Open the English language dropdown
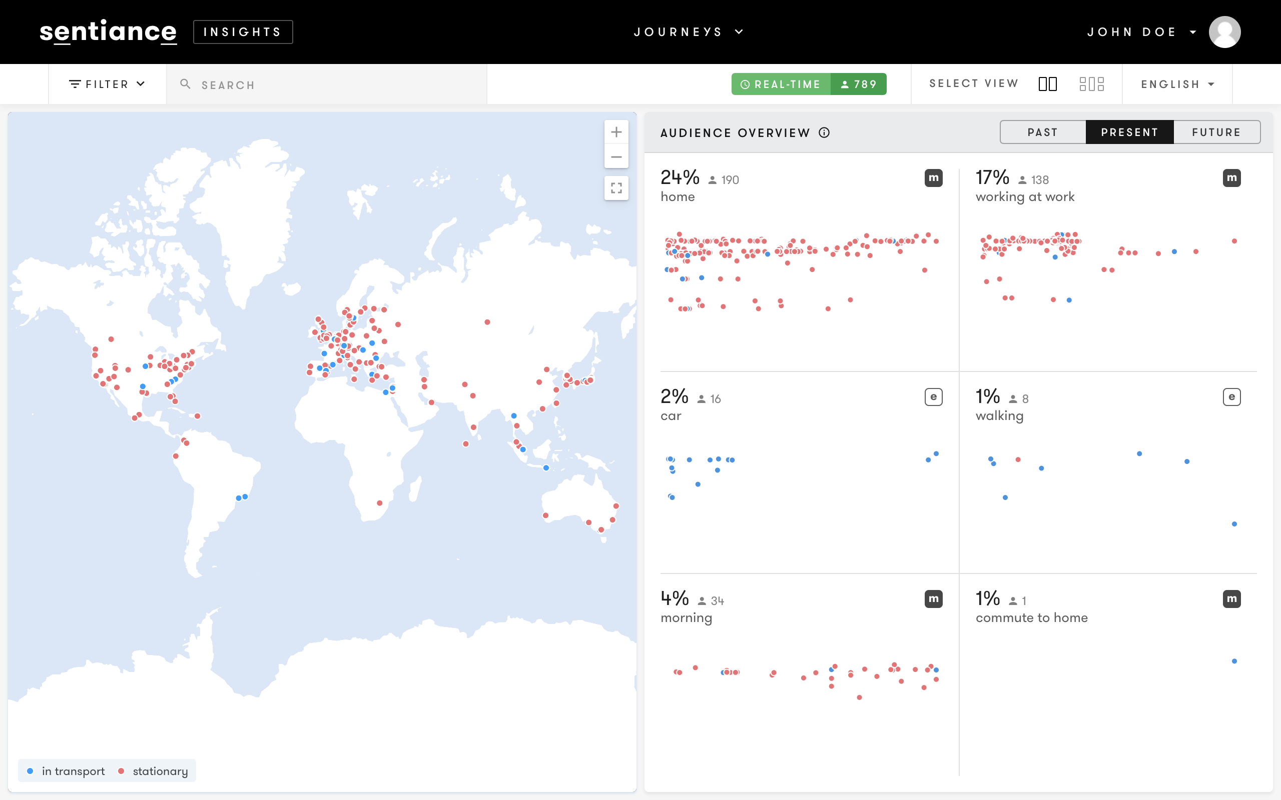Viewport: 1281px width, 800px height. click(x=1177, y=84)
